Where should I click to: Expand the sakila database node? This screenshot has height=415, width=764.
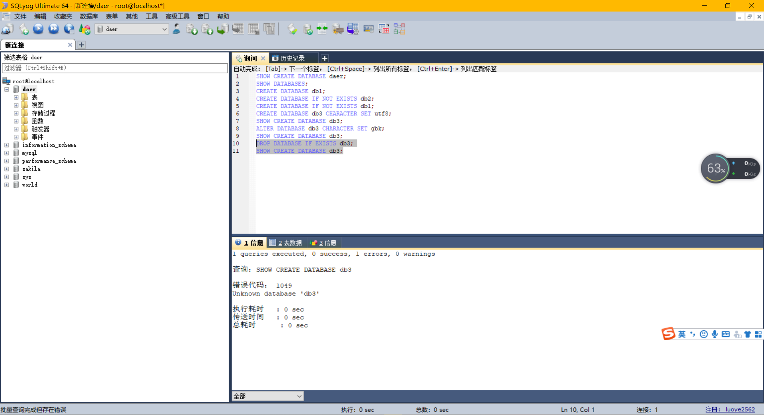click(x=7, y=169)
